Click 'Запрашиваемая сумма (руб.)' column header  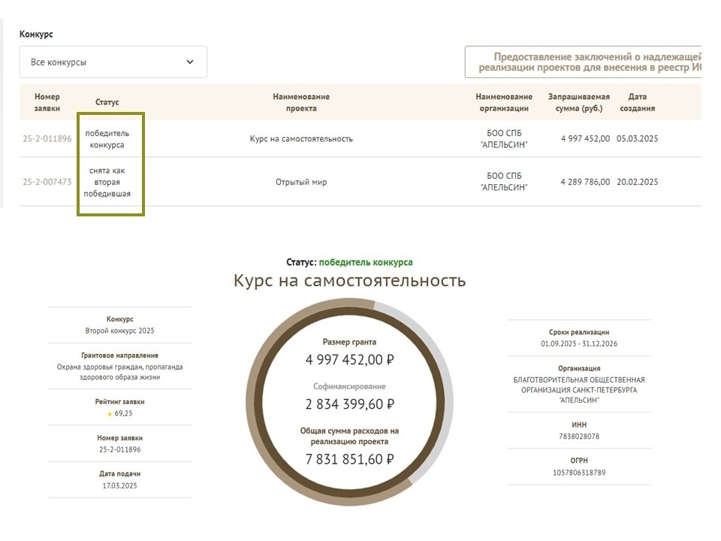pos(578,102)
